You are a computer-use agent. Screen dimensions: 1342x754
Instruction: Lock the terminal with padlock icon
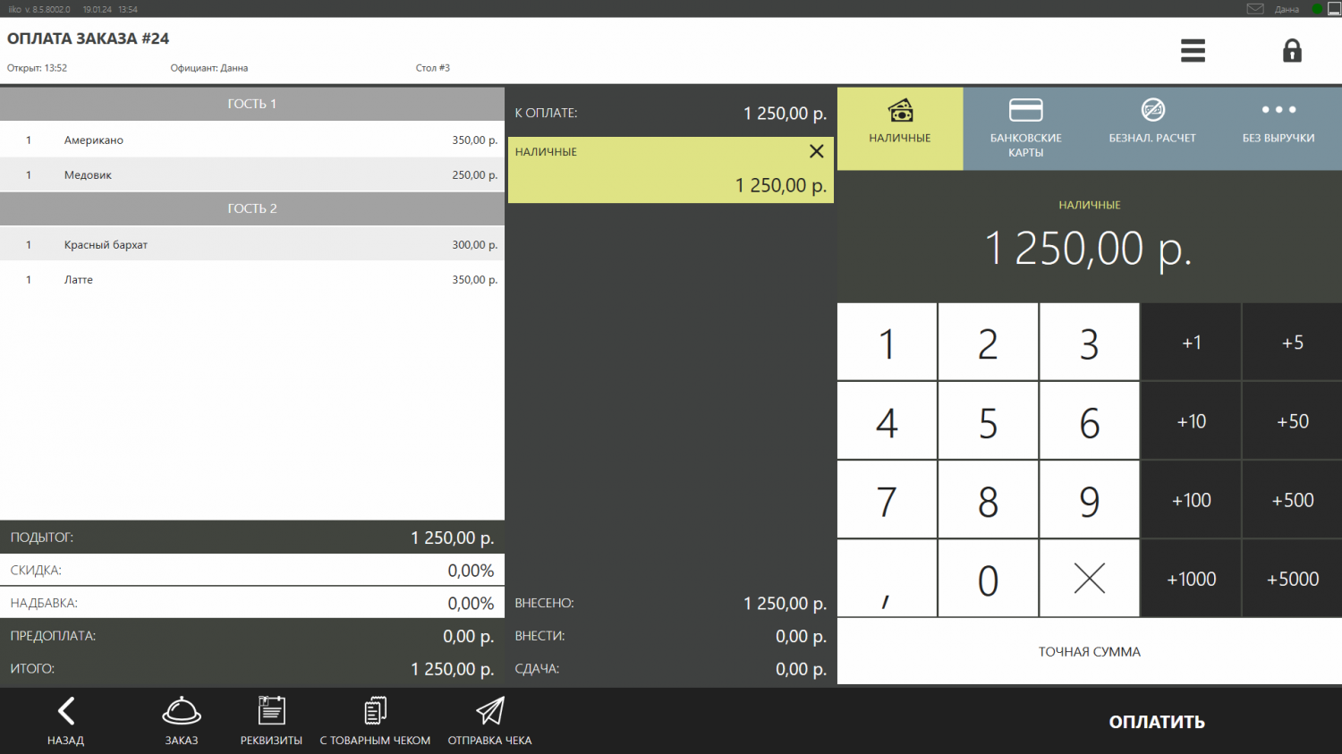[1292, 51]
